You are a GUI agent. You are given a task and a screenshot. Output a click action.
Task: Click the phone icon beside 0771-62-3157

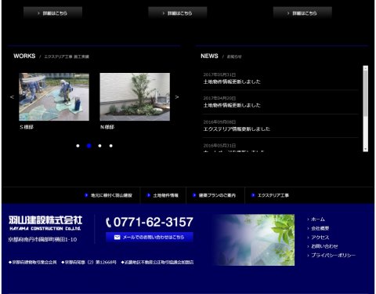[x=108, y=223]
